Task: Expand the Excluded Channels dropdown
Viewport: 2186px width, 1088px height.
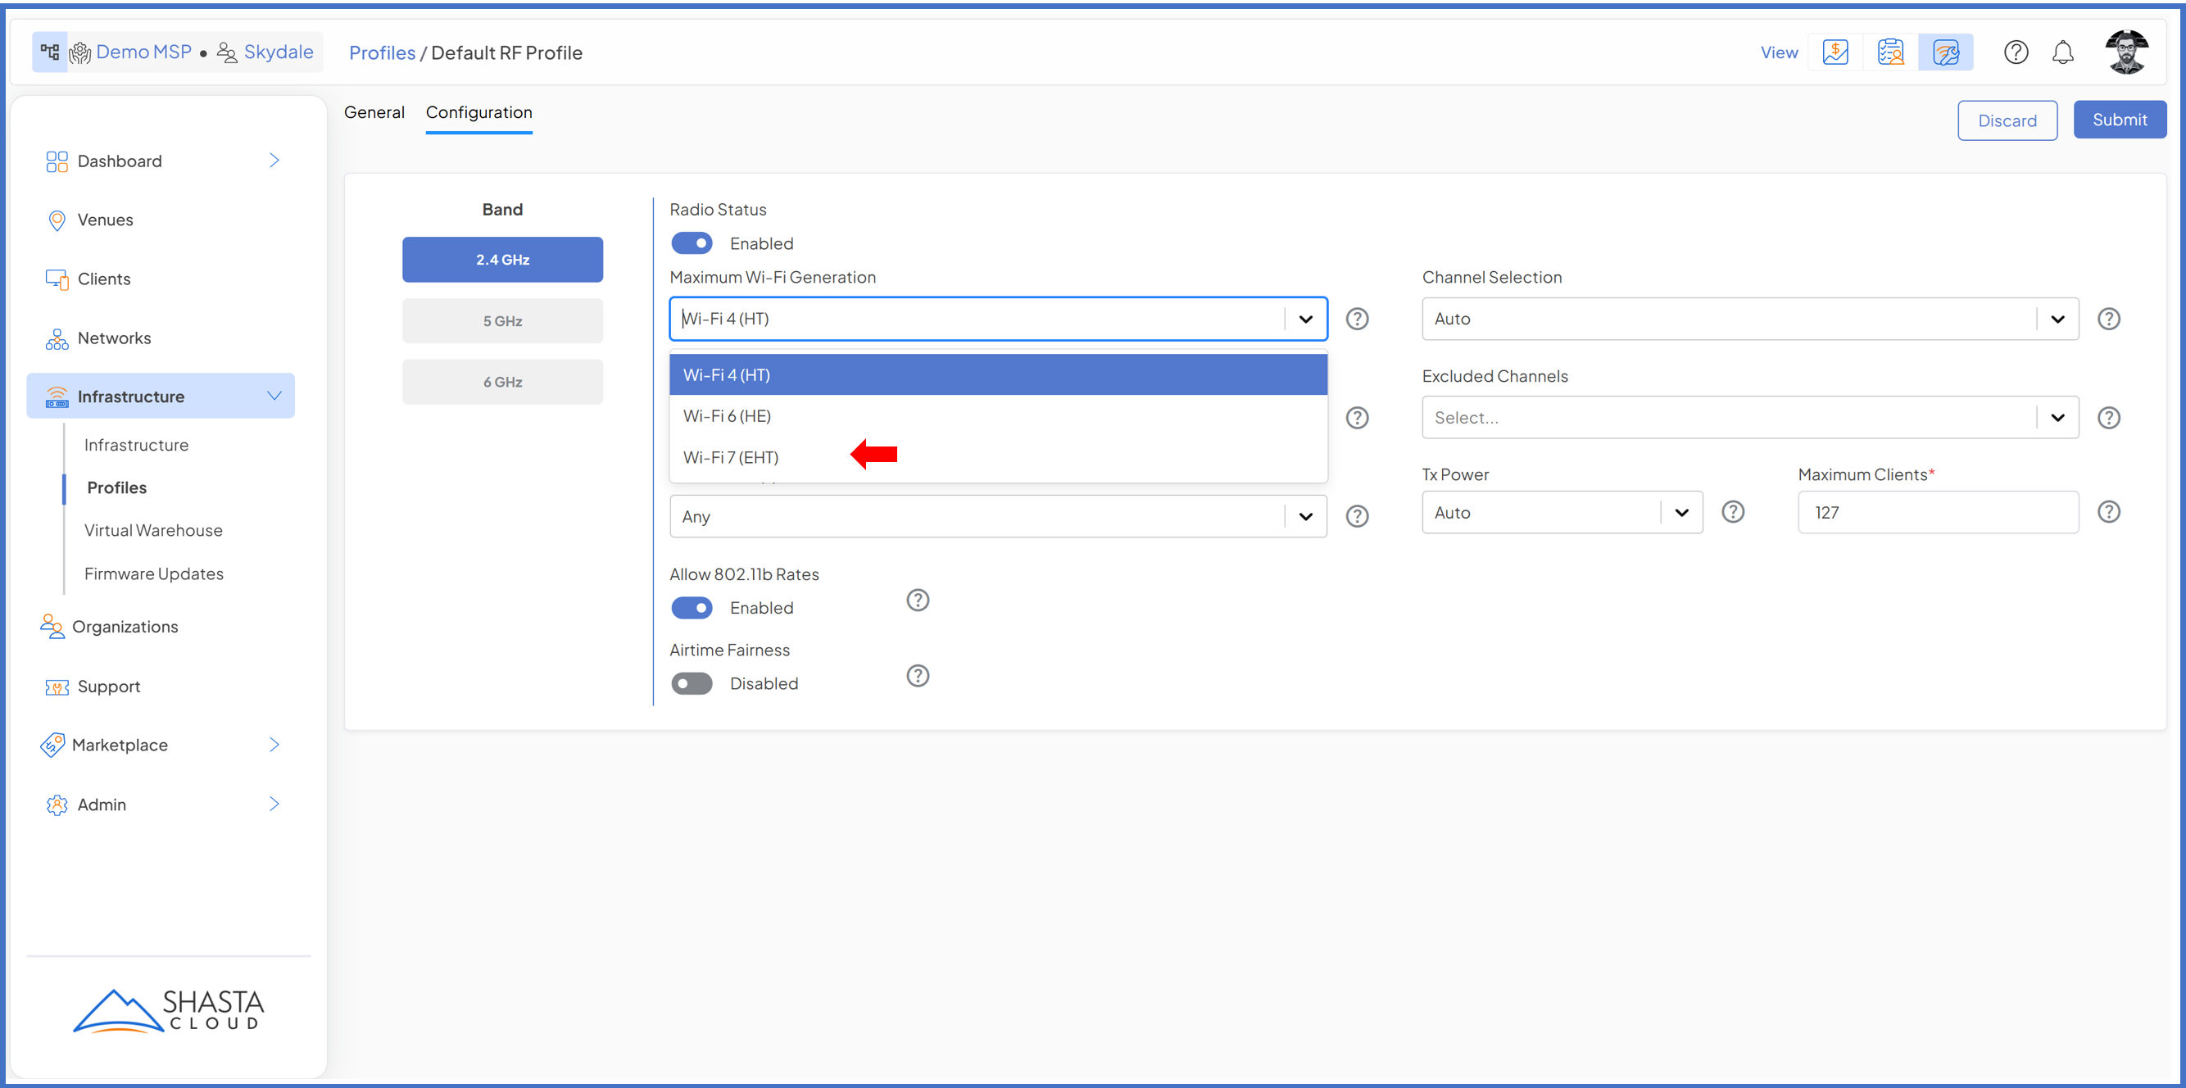Action: tap(1749, 418)
